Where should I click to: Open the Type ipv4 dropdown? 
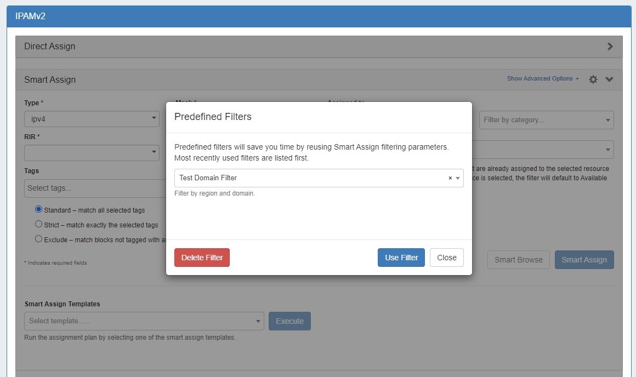92,119
